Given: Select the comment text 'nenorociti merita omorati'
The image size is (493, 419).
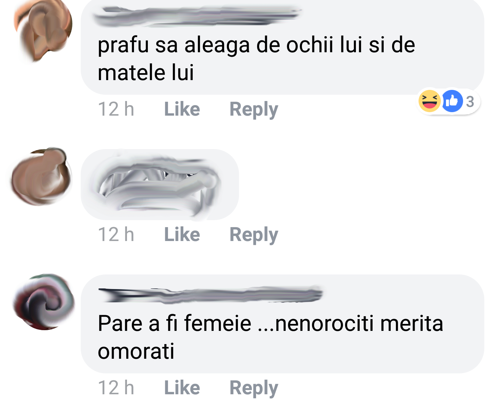Looking at the screenshot, I should click(271, 337).
